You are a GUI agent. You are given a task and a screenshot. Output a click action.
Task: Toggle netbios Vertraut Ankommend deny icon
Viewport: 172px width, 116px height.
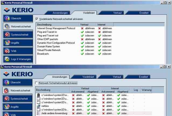point(73,106)
